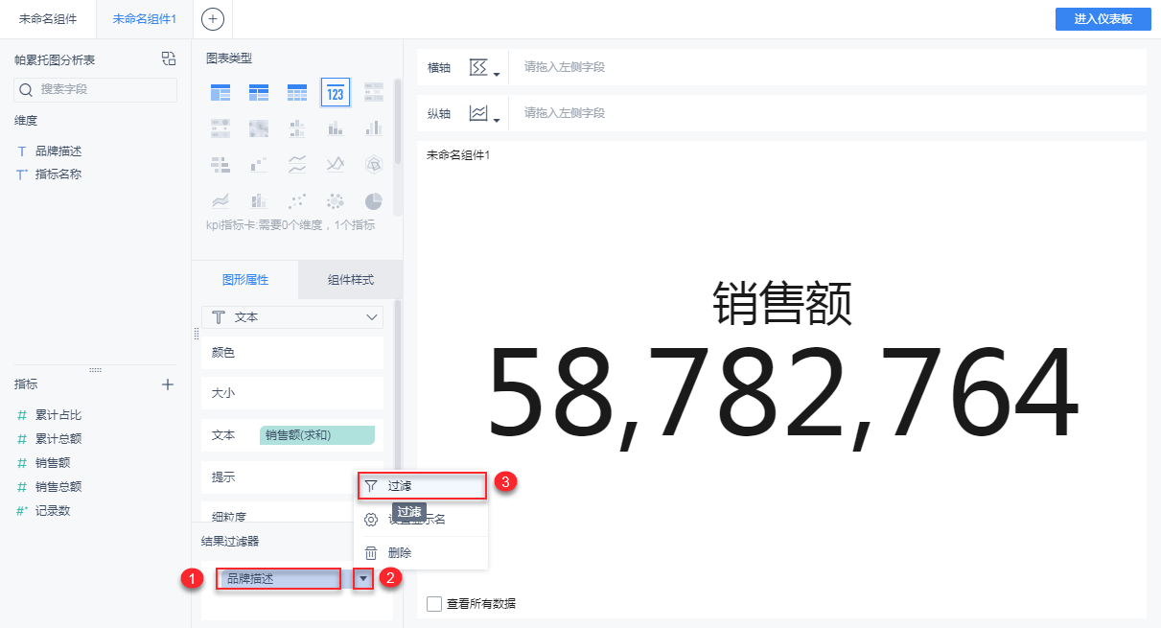Expand the 文本 shape type dropdown
The height and width of the screenshot is (628, 1161).
tap(292, 316)
